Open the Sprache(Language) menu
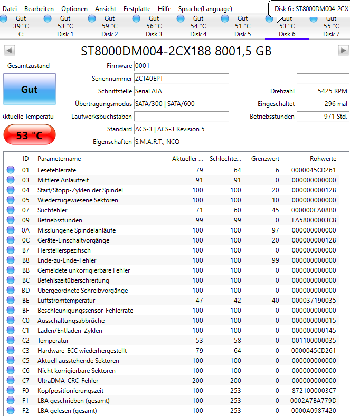 205,9
